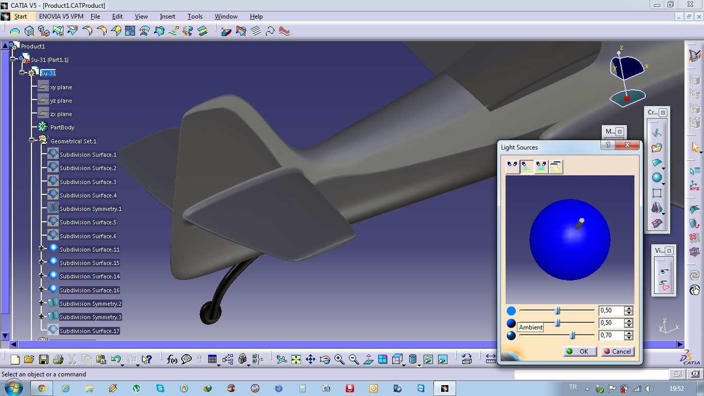704x396 pixels.
Task: Expand Subdivision Surface.14 node
Action: 42,275
